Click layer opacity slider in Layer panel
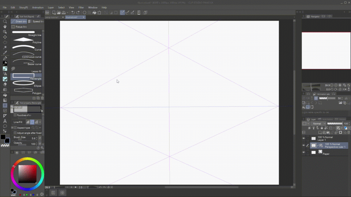The height and width of the screenshot is (197, 351). [335, 124]
